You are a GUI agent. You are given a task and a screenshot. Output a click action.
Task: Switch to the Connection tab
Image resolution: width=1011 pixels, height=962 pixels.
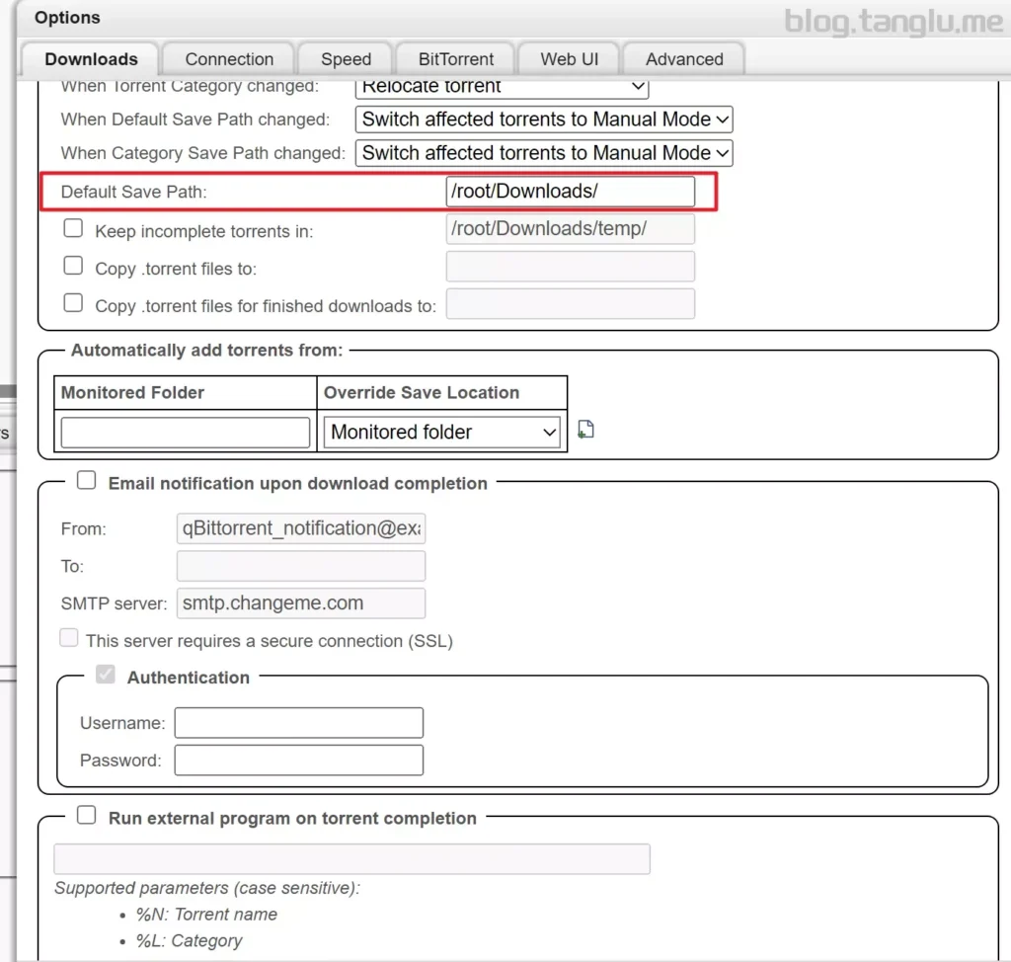coord(229,59)
